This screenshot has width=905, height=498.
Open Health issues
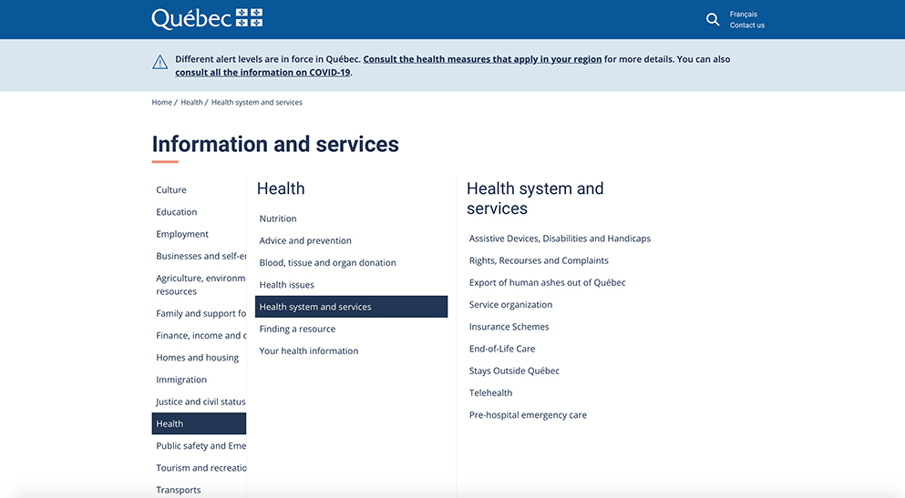click(x=286, y=285)
